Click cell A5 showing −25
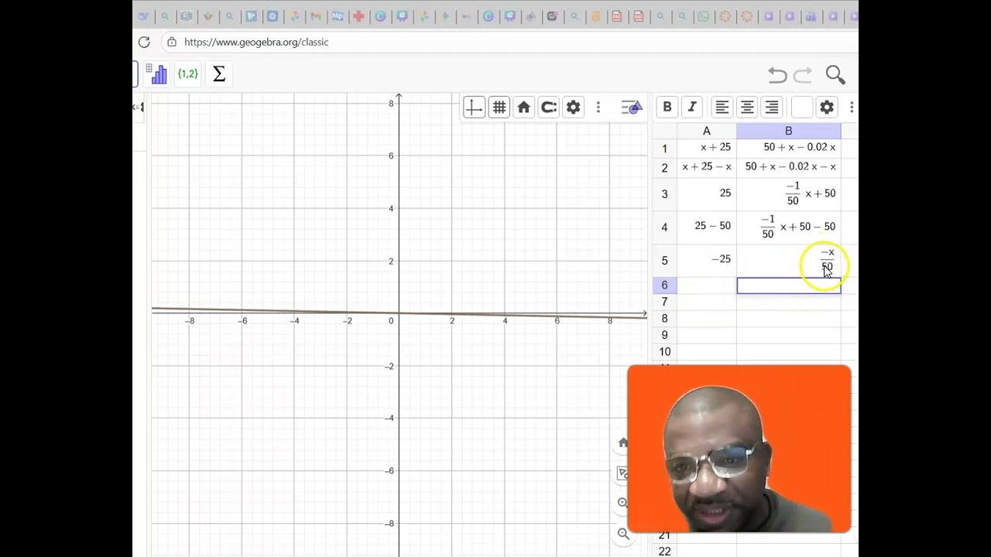The width and height of the screenshot is (991, 557). click(707, 260)
